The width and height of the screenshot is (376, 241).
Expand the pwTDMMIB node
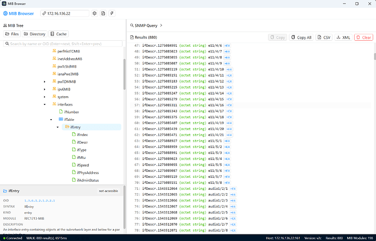tap(45, 82)
